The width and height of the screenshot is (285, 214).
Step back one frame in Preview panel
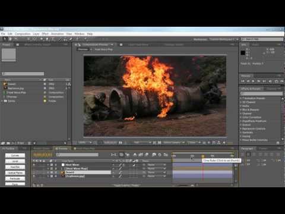[x=248, y=81]
